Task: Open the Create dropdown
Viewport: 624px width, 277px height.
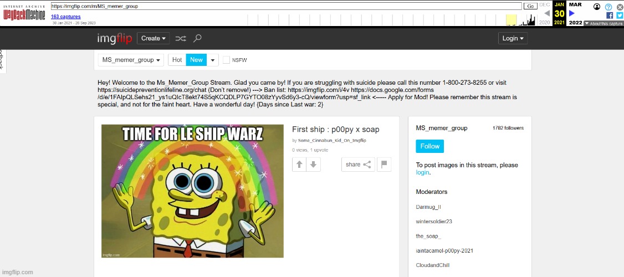Action: (x=153, y=38)
